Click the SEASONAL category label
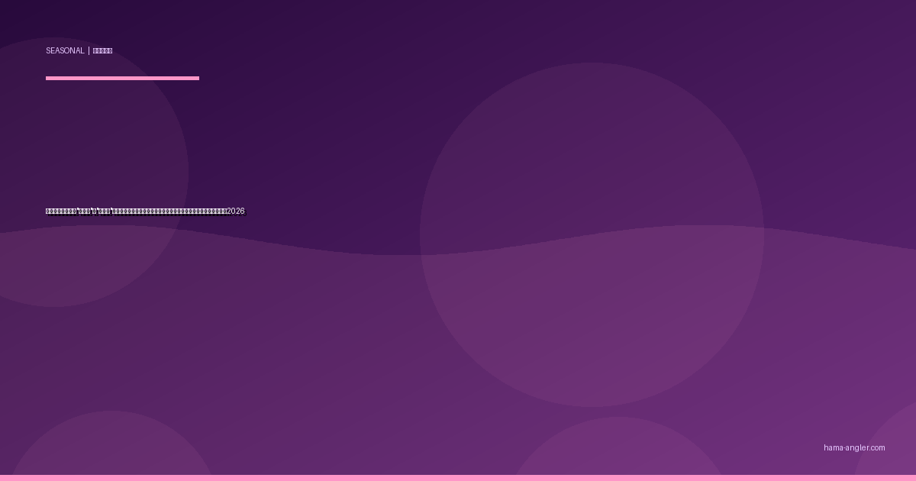The height and width of the screenshot is (481, 916). click(x=65, y=51)
